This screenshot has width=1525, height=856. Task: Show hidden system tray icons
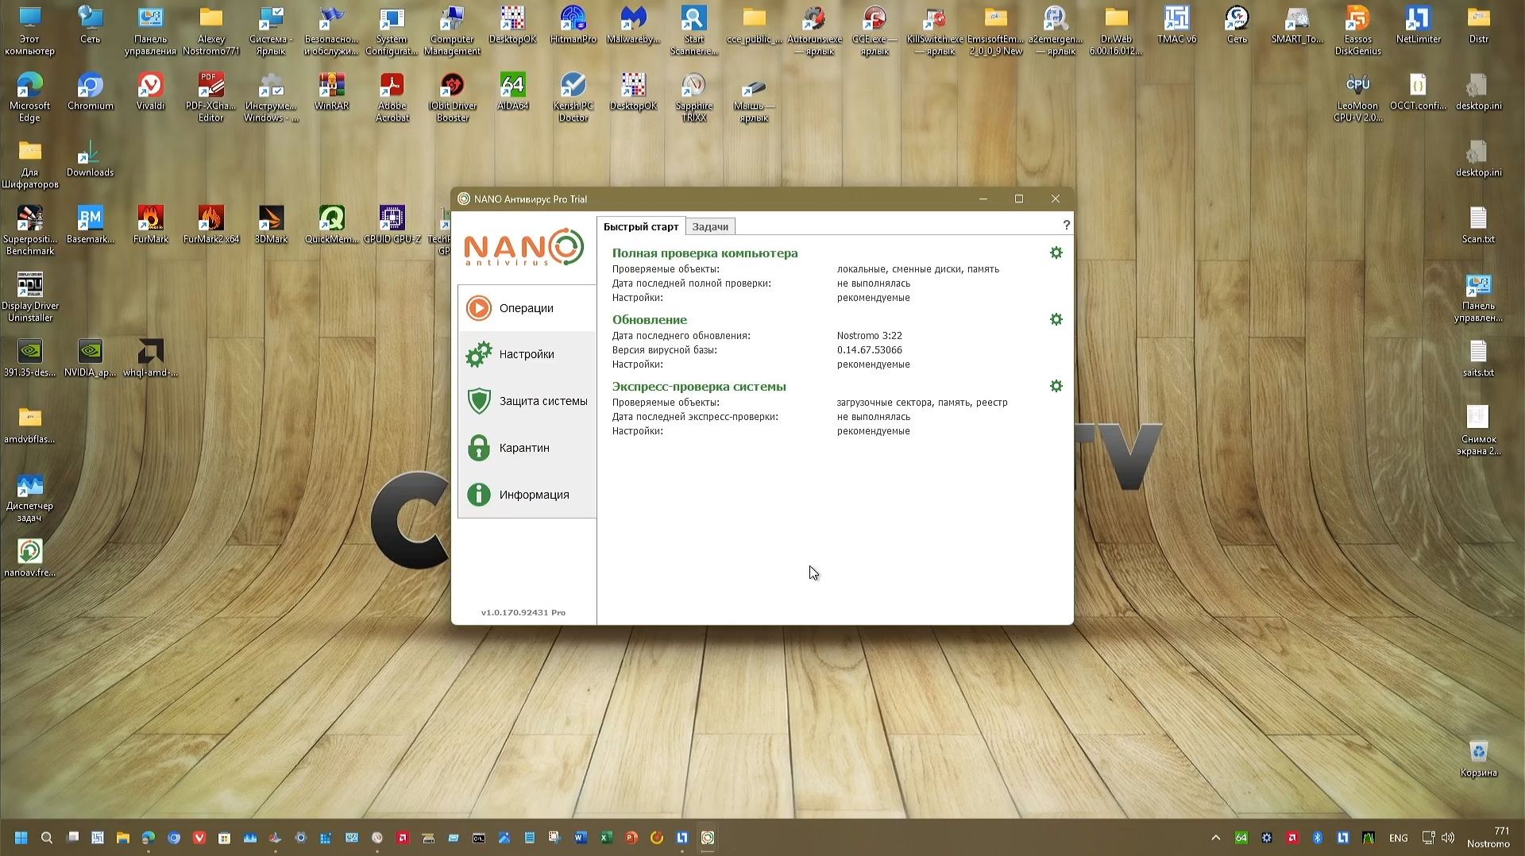click(x=1216, y=838)
